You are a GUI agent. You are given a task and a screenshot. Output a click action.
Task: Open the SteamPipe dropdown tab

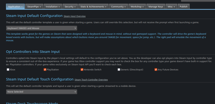[34, 7]
